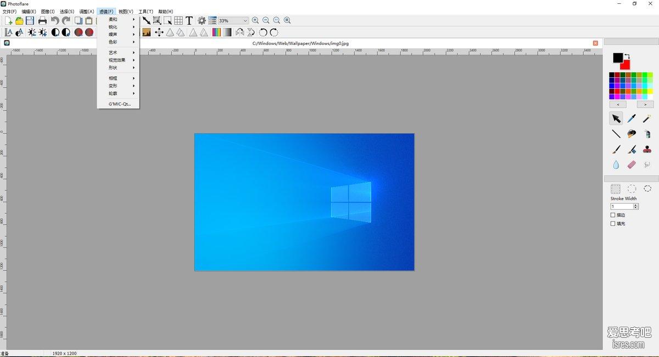
Task: Swap foreground and background colors
Action: coord(627,55)
